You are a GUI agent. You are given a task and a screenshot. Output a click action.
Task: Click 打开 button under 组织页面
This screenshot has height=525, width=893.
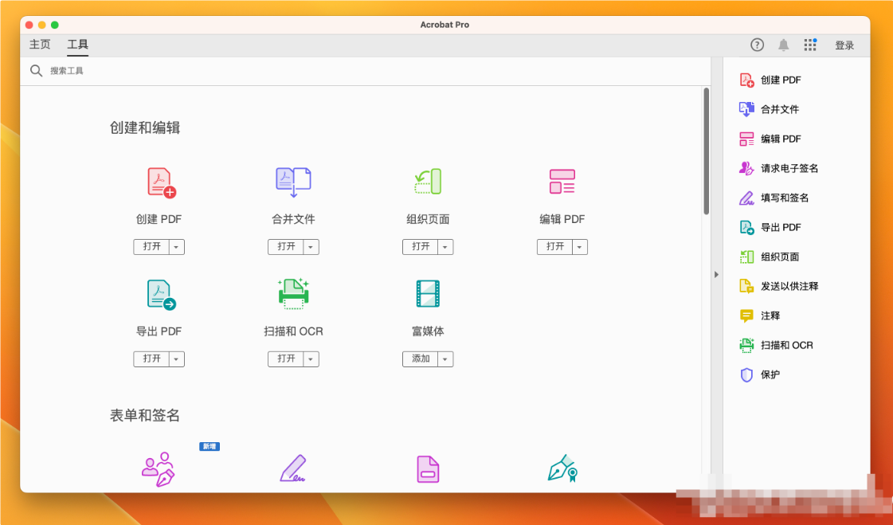(421, 247)
